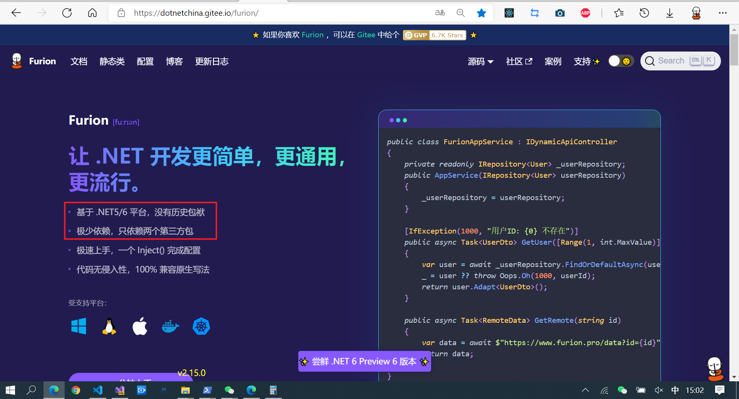The width and height of the screenshot is (739, 399).
Task: Show hidden tray icons chevron
Action: tap(585, 390)
